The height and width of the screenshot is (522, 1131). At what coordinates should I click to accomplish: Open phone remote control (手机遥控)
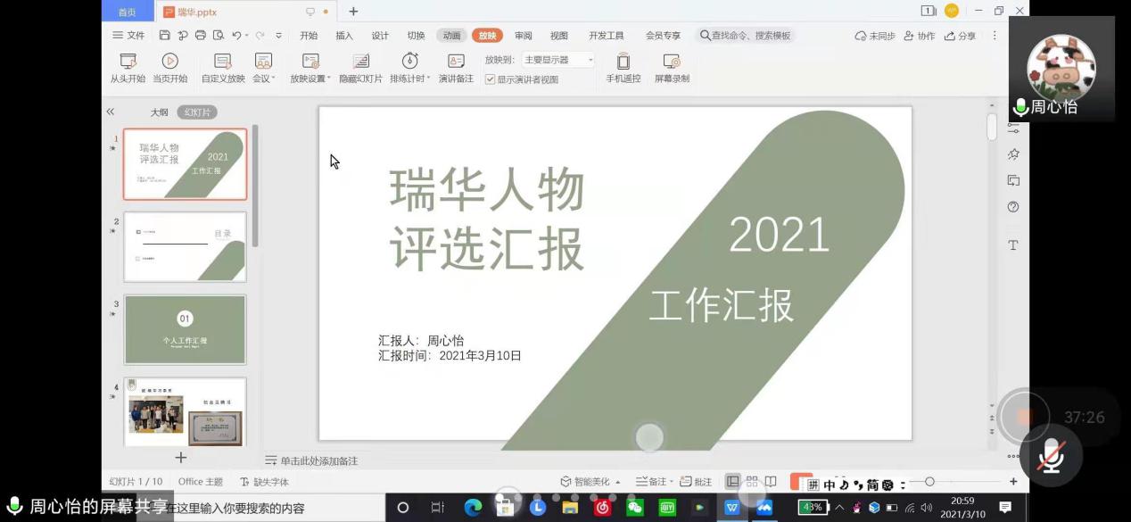623,68
